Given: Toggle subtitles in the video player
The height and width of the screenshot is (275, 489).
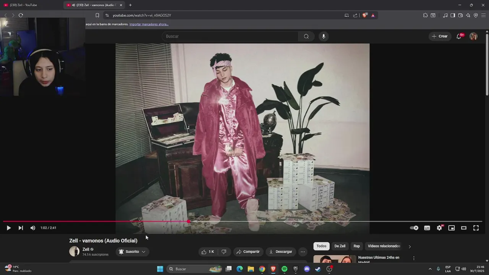Looking at the screenshot, I should tap(427, 228).
